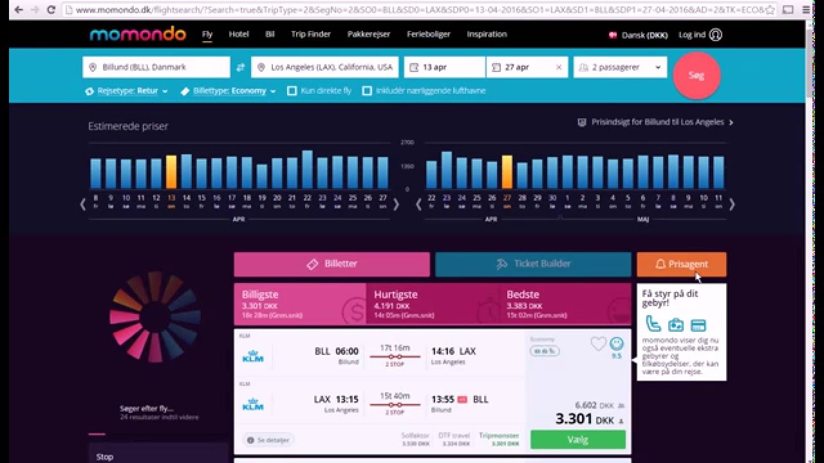Reload the page in browser
This screenshot has height=463, width=824.
coord(51,10)
